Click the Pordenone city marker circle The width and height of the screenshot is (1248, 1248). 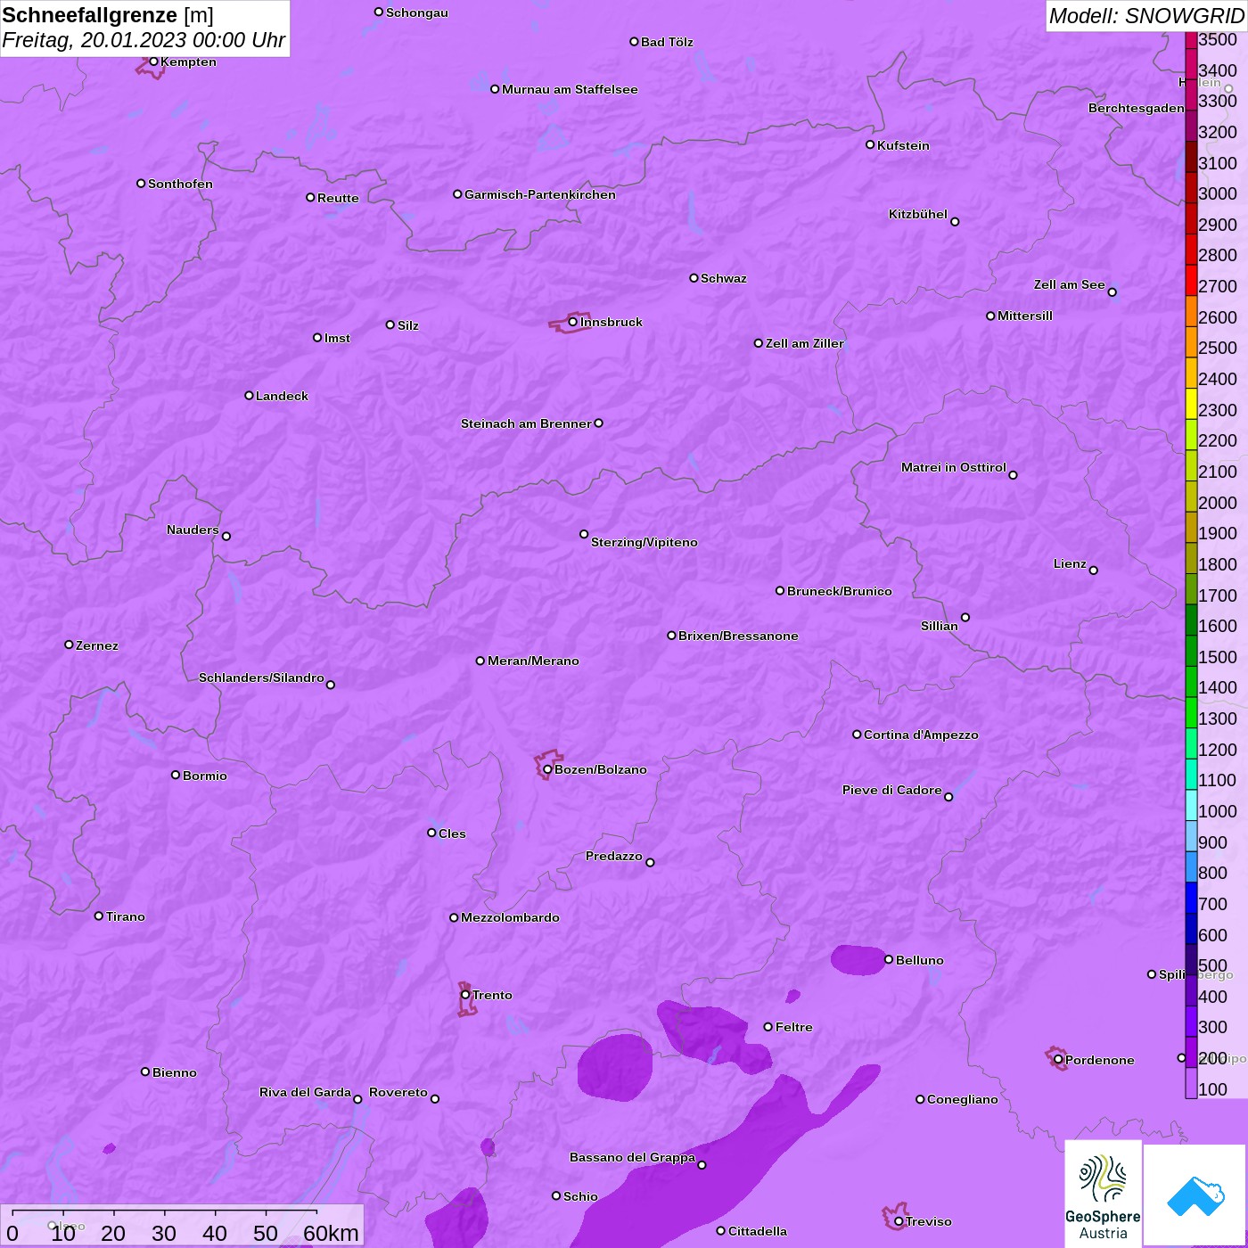point(1058,1060)
